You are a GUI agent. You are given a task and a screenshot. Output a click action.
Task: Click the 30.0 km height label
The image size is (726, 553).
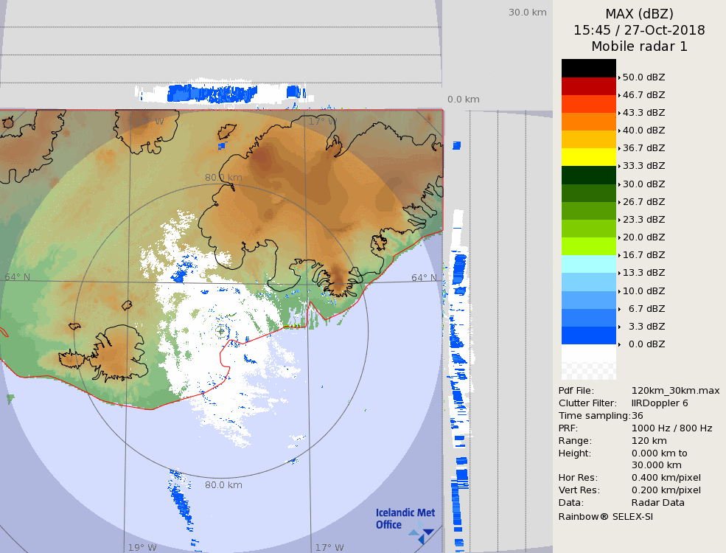pyautogui.click(x=527, y=12)
